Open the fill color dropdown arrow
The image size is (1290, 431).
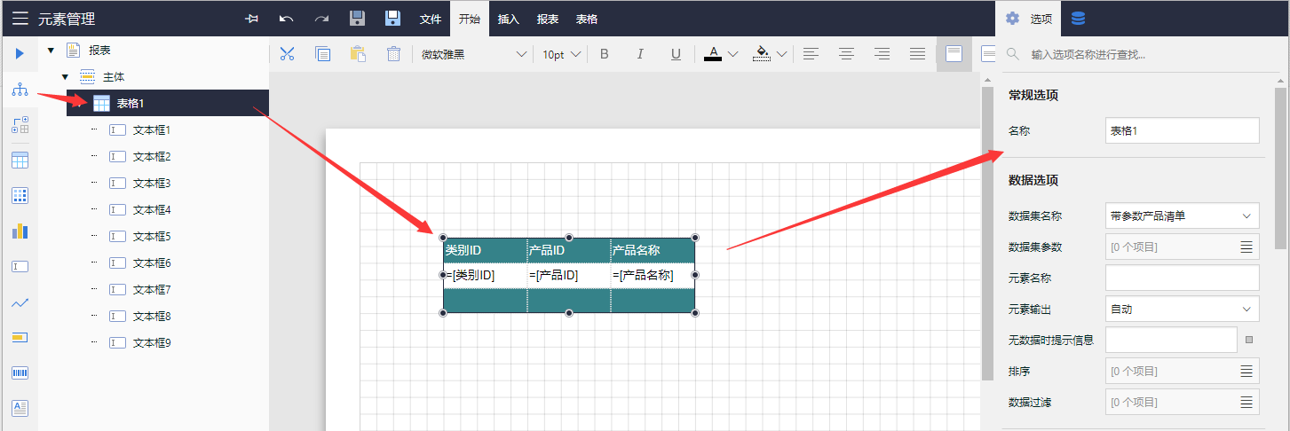[781, 54]
